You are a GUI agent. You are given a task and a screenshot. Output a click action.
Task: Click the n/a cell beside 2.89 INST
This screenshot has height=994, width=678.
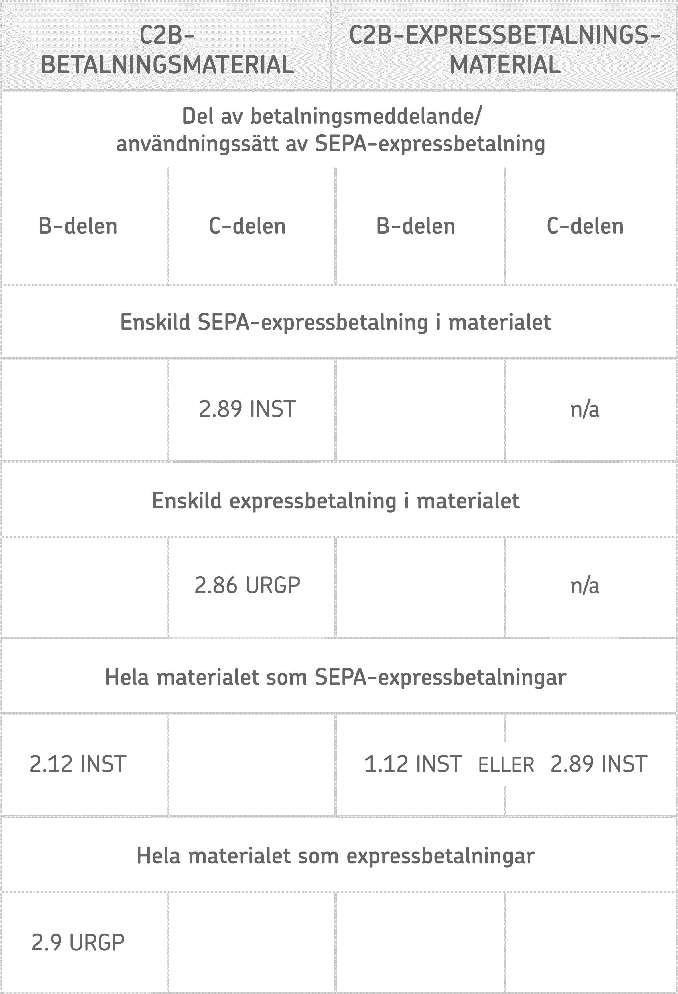[x=585, y=409]
